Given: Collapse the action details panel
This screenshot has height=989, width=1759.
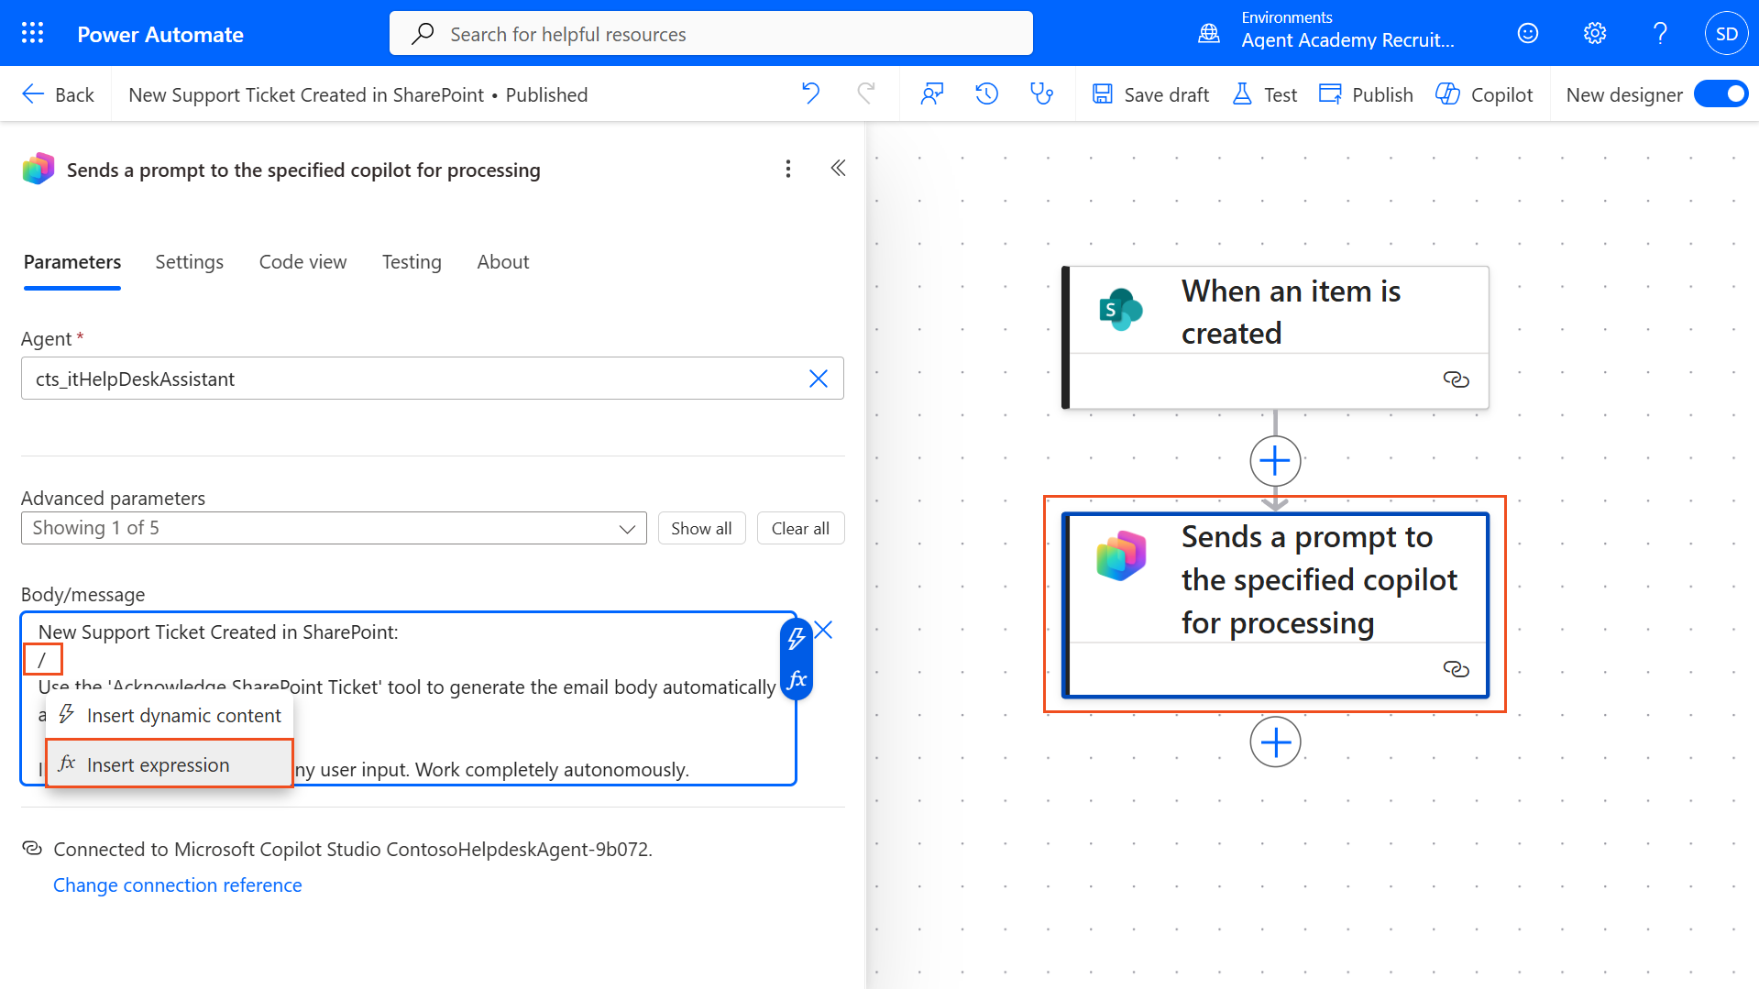Looking at the screenshot, I should coord(838,169).
